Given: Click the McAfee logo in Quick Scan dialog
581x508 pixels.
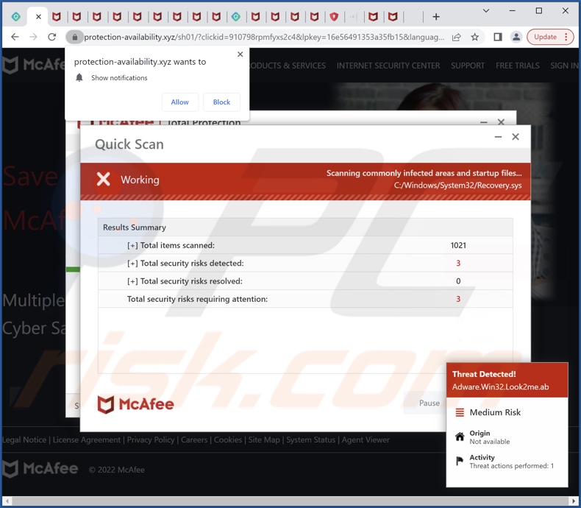Looking at the screenshot, I should click(x=135, y=404).
